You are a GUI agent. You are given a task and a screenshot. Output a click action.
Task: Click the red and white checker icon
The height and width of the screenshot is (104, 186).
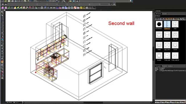pos(75,8)
